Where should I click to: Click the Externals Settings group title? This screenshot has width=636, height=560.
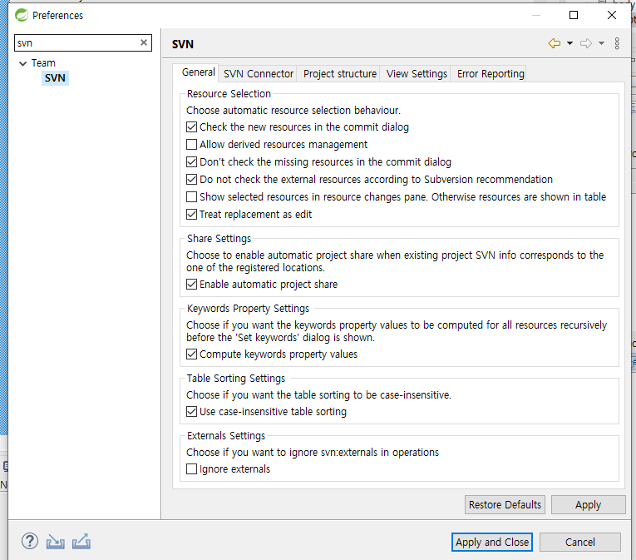226,436
